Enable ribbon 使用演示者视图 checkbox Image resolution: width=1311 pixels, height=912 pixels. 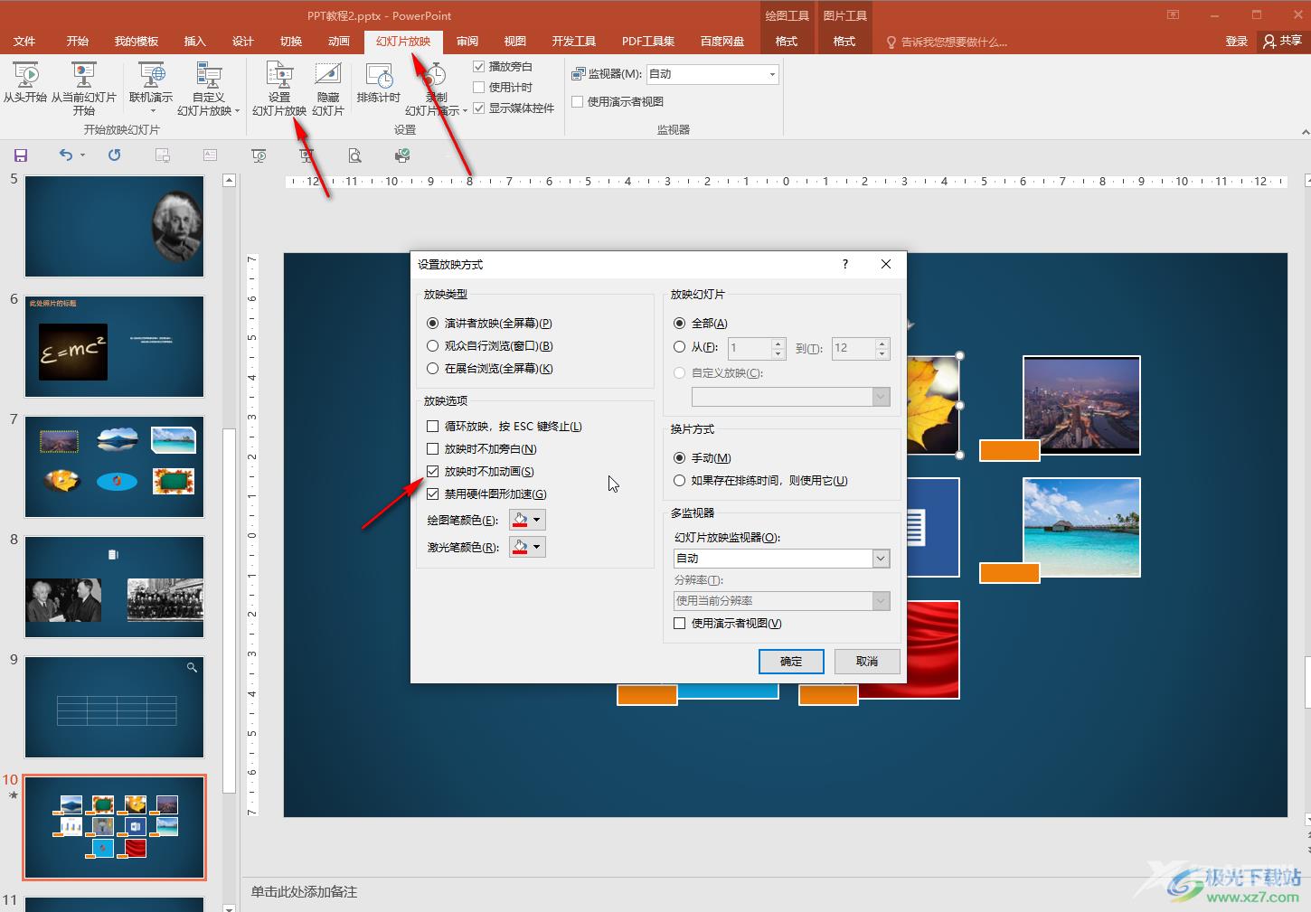[577, 101]
